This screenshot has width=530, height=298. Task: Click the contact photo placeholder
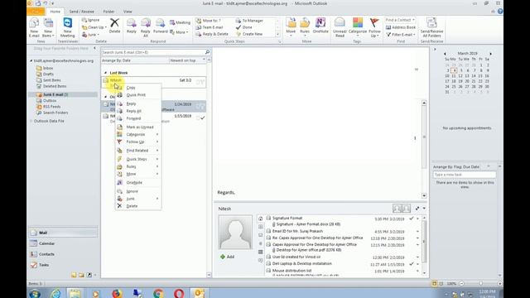(x=235, y=232)
